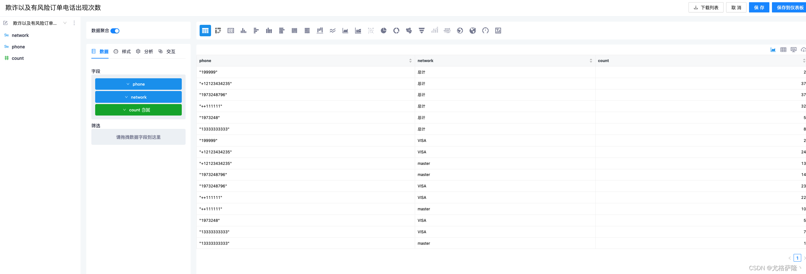Viewport: 806px width, 274px height.
Task: Select the combined bar-line chart type
Action: click(x=435, y=31)
